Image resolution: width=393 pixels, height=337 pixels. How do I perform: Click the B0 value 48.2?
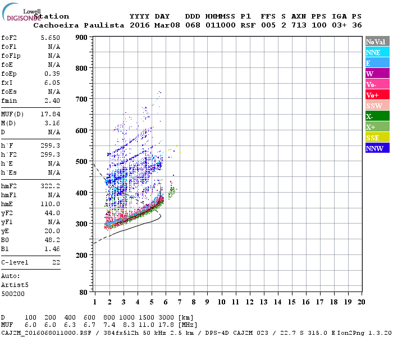(52, 240)
